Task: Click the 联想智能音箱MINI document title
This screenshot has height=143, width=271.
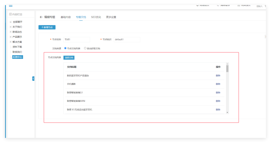Action: pos(76,101)
